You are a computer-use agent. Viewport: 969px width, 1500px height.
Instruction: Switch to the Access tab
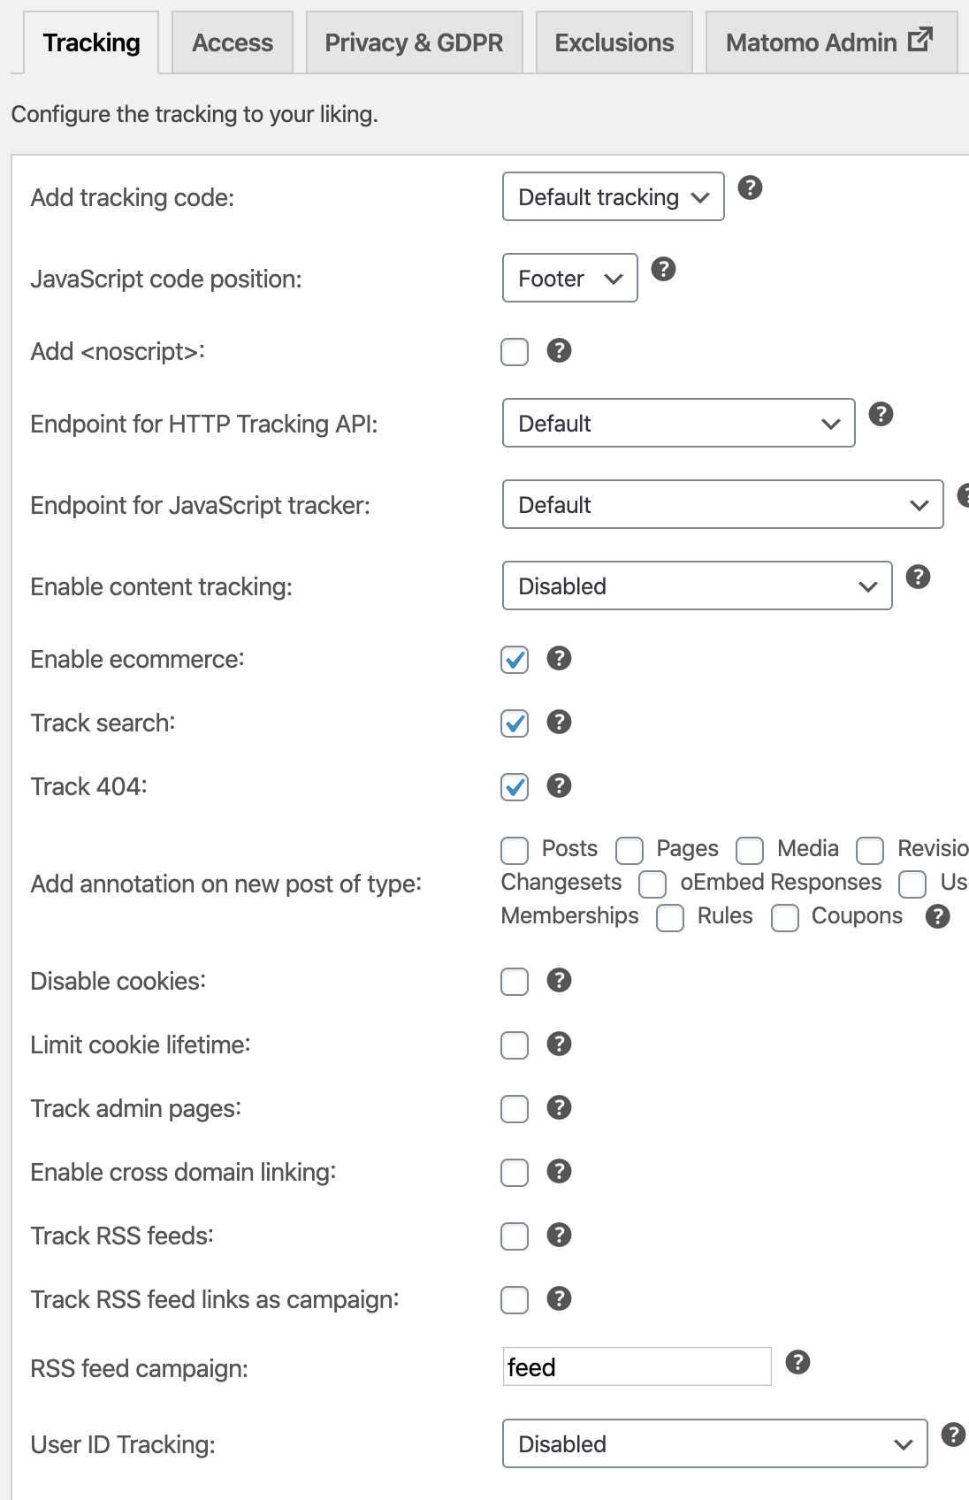pos(233,42)
